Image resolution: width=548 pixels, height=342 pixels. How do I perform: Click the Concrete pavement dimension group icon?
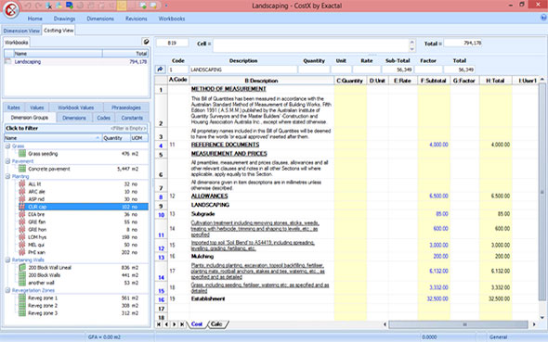coord(22,169)
